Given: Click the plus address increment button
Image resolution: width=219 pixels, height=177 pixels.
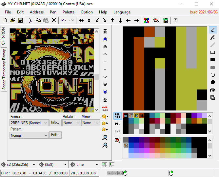Looking at the screenshot, I should point(105,69).
